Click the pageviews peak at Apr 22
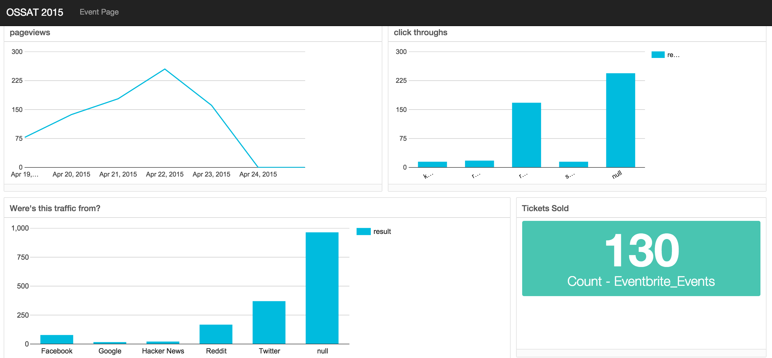This screenshot has height=358, width=772. (x=165, y=69)
